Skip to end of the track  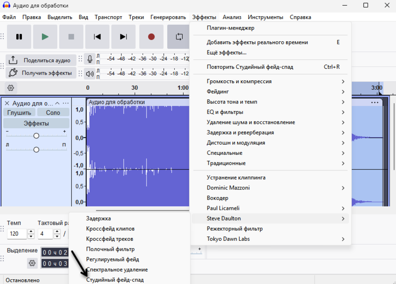[123, 37]
